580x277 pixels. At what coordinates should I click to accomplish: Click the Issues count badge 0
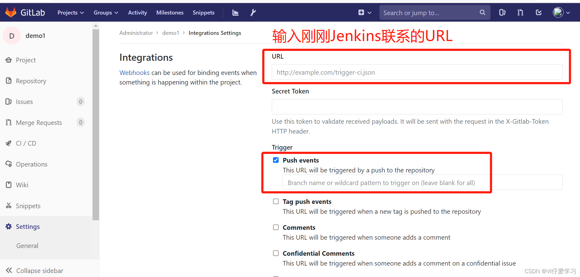coord(81,101)
